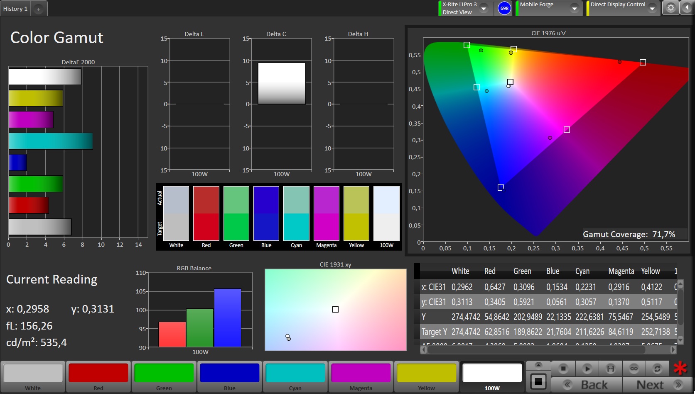The height and width of the screenshot is (417, 695).
Task: Click the red asterisk icon
Action: point(680,368)
